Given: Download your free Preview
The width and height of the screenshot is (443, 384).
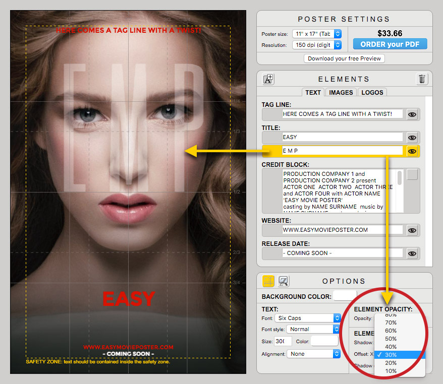Looking at the screenshot, I should (344, 58).
